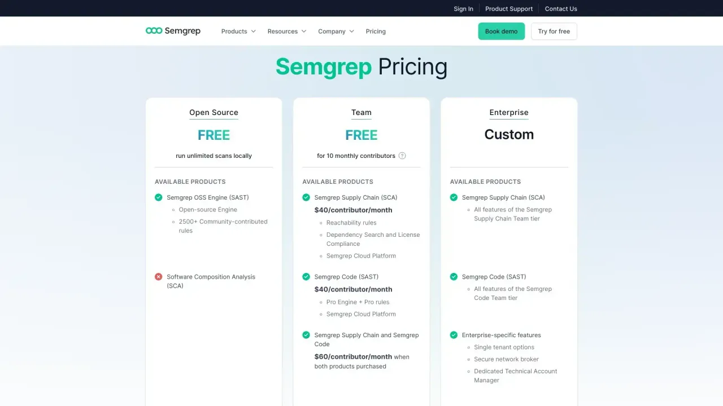Click the Team plan FREE price

pyautogui.click(x=361, y=135)
